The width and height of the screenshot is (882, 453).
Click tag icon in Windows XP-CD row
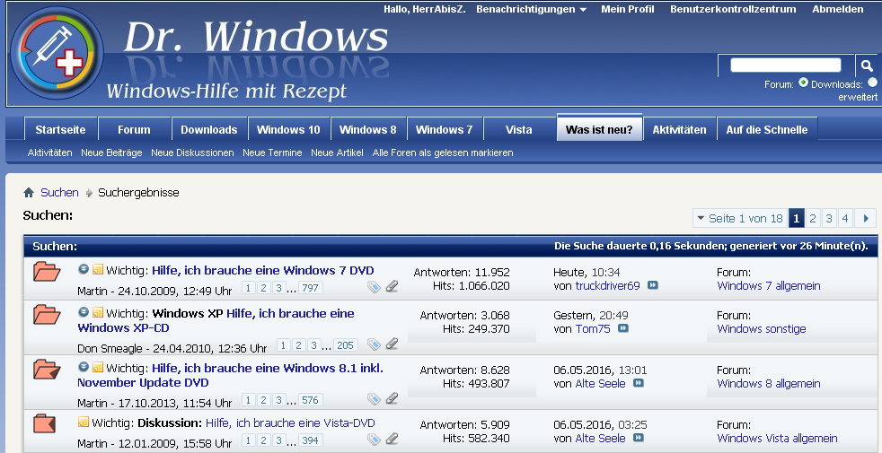click(374, 344)
